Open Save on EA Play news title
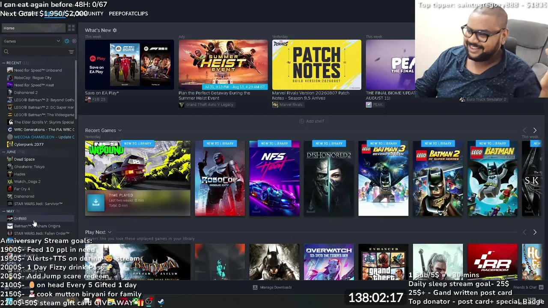Screen dimensions: 548x308 (102, 93)
